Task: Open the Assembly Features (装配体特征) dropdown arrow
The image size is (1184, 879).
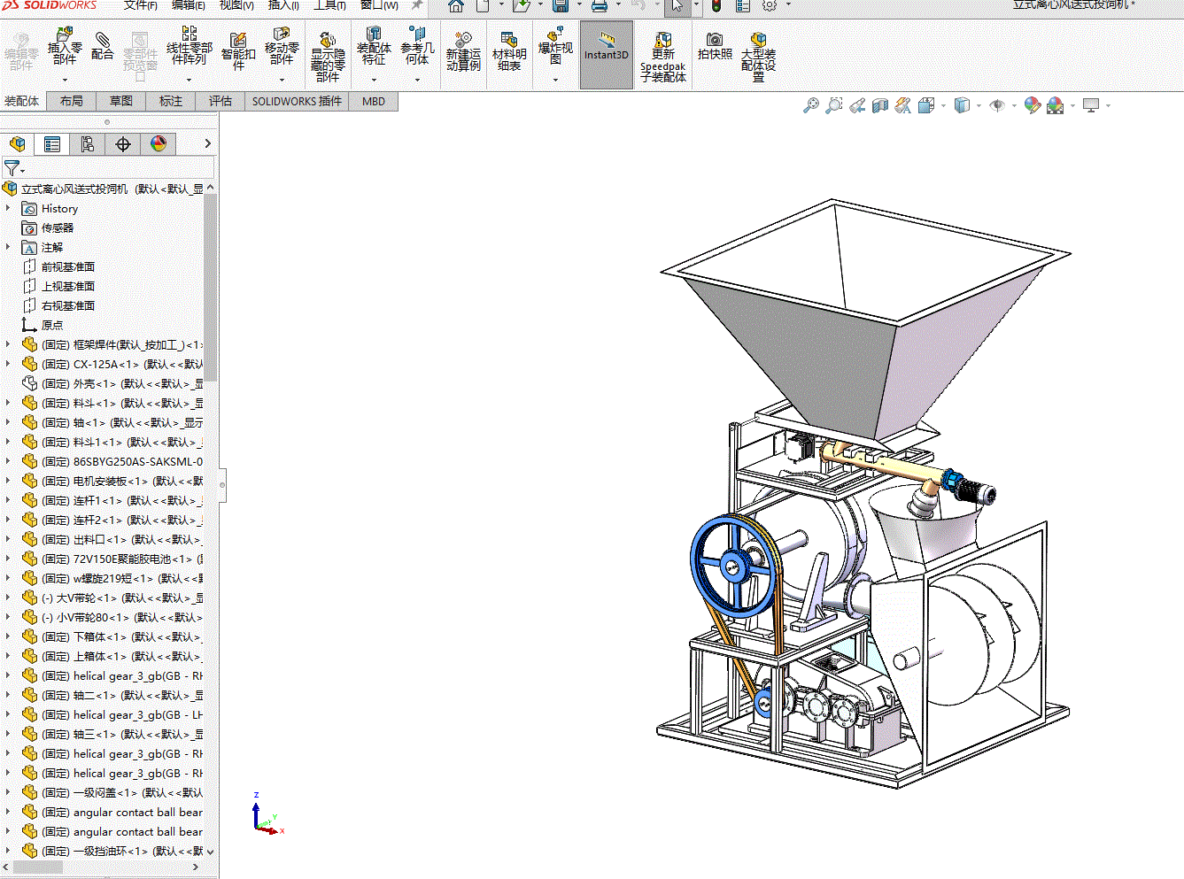Action: tap(374, 80)
